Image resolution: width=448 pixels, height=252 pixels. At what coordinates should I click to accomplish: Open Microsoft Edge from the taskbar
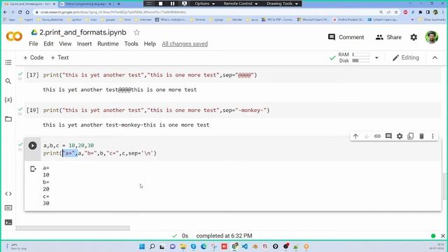204,246
